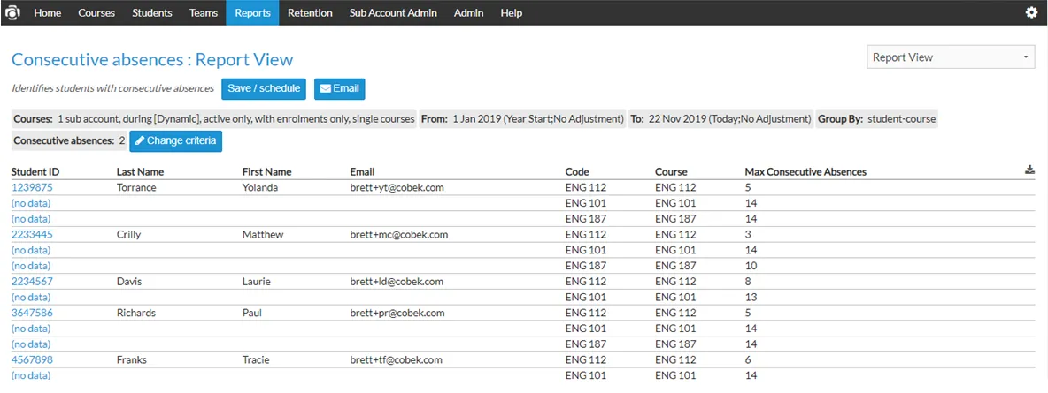The image size is (1048, 393).
Task: Click the To 22 Nov 2019 filter chip
Action: pos(720,119)
